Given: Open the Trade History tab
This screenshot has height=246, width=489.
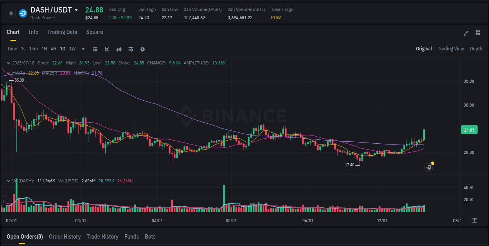Looking at the screenshot, I should tap(102, 237).
